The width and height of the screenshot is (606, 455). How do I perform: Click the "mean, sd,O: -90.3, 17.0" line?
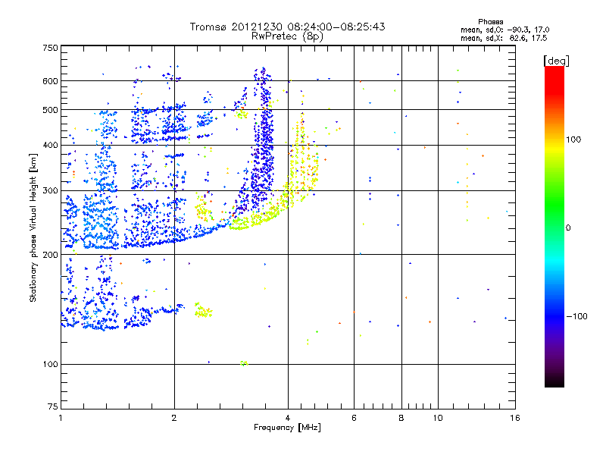pyautogui.click(x=504, y=30)
